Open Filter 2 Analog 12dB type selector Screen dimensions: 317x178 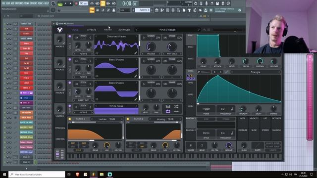click(x=165, y=119)
